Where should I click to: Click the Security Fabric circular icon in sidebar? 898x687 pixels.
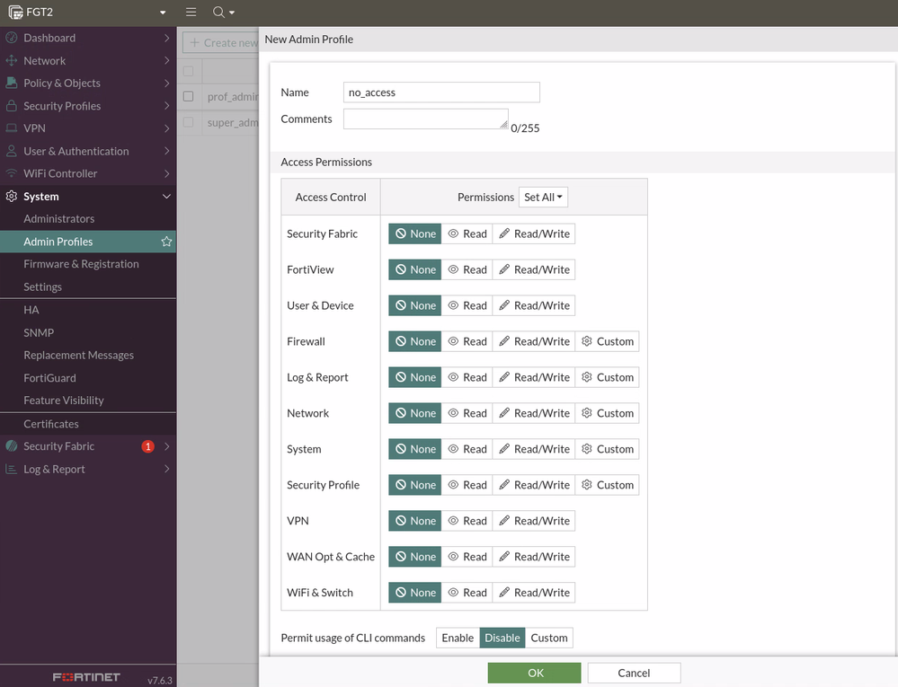[x=12, y=446]
